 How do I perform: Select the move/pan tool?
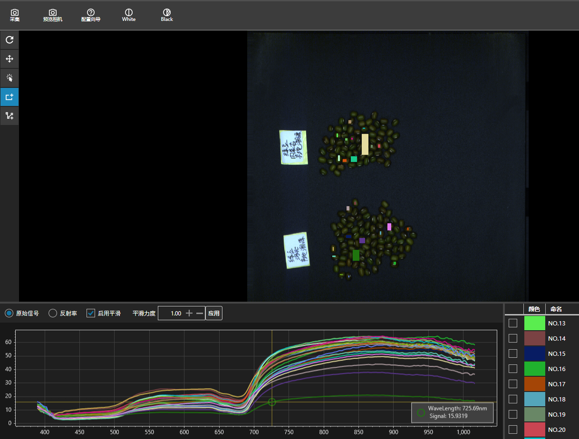(x=10, y=59)
